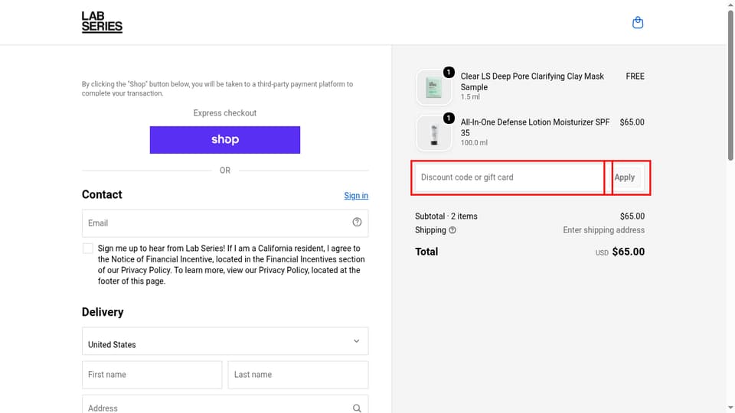
Task: Tick the Lab Series newsletter signup checkbox
Action: [87, 249]
